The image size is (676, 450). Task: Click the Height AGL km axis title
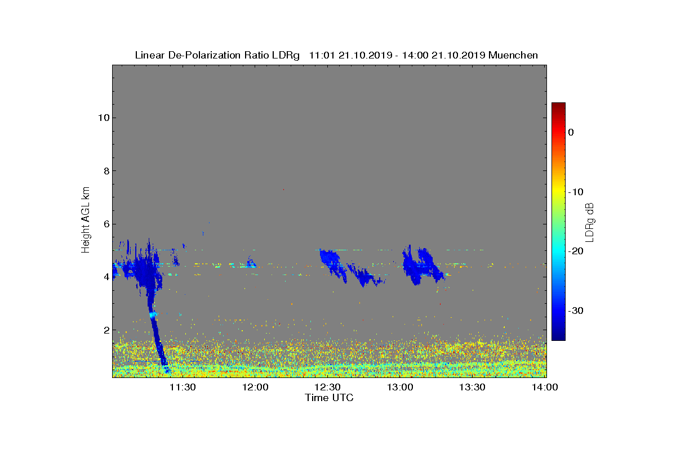click(86, 220)
